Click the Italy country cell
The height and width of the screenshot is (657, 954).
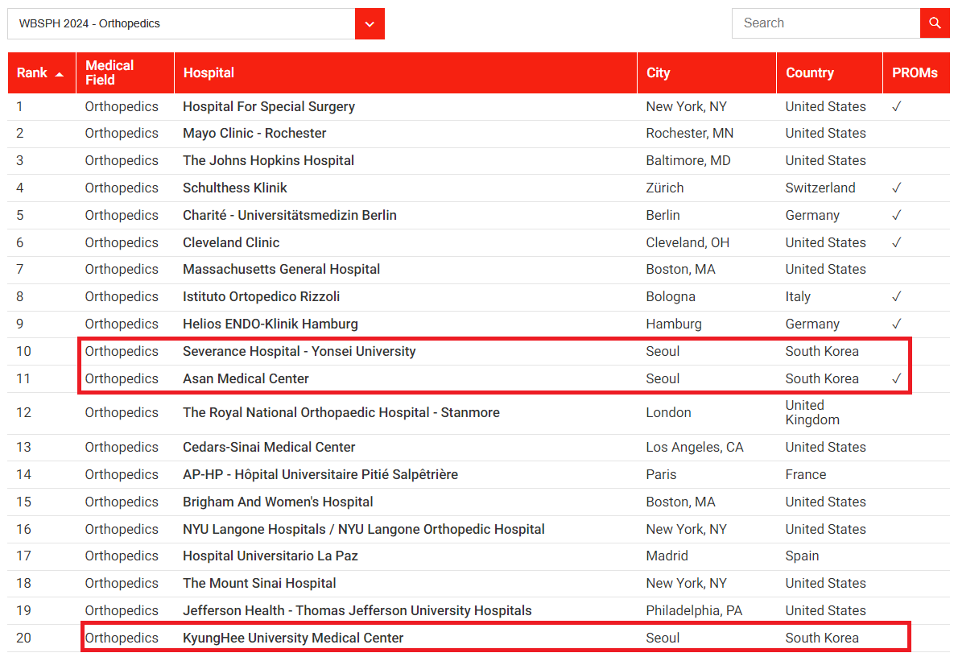(x=798, y=297)
